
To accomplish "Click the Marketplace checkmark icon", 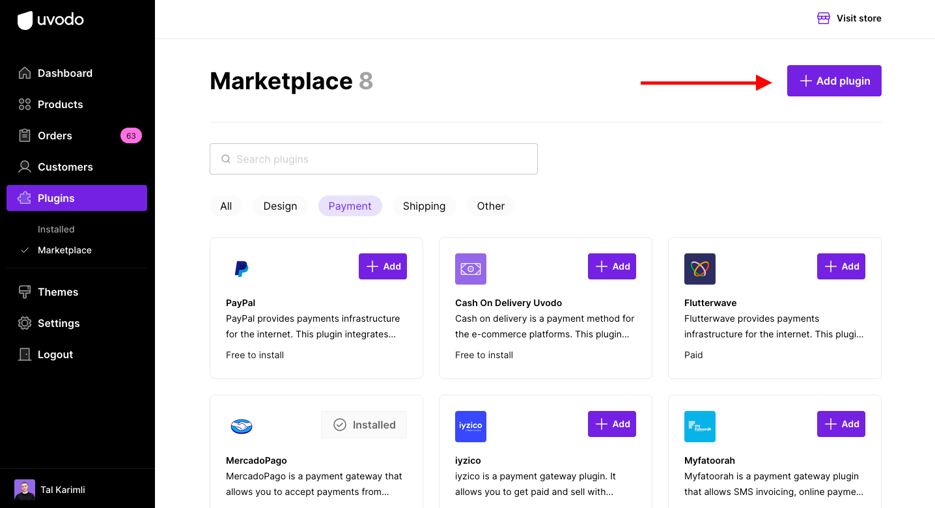I will pyautogui.click(x=25, y=250).
